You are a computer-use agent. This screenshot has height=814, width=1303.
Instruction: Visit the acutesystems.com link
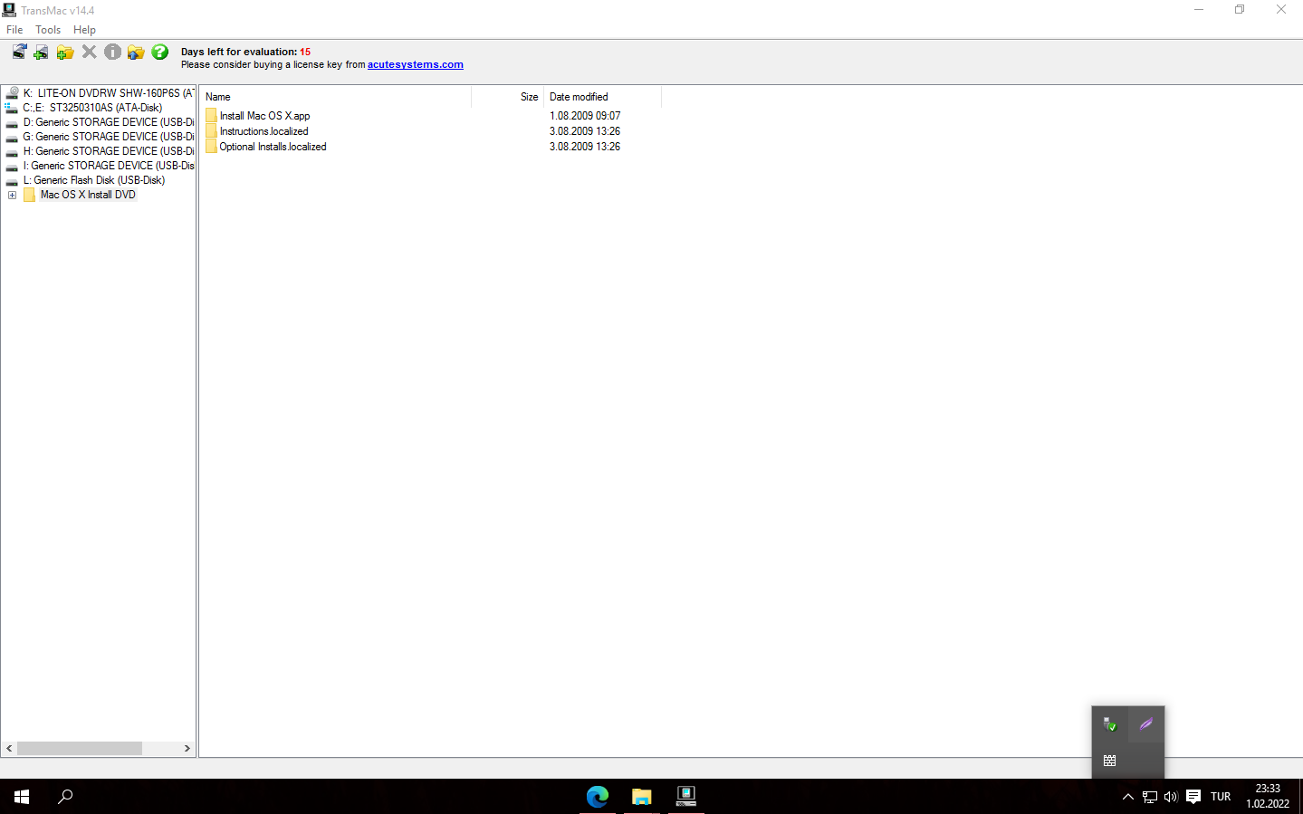[x=416, y=64]
